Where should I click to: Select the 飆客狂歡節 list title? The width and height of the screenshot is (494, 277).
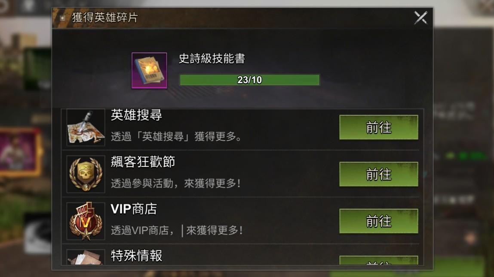tap(143, 162)
